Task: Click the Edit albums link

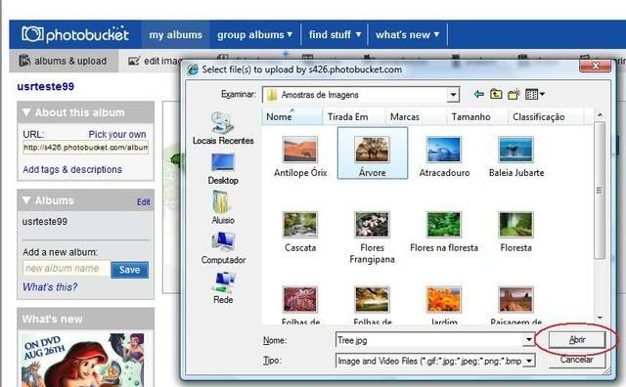Action: click(144, 202)
